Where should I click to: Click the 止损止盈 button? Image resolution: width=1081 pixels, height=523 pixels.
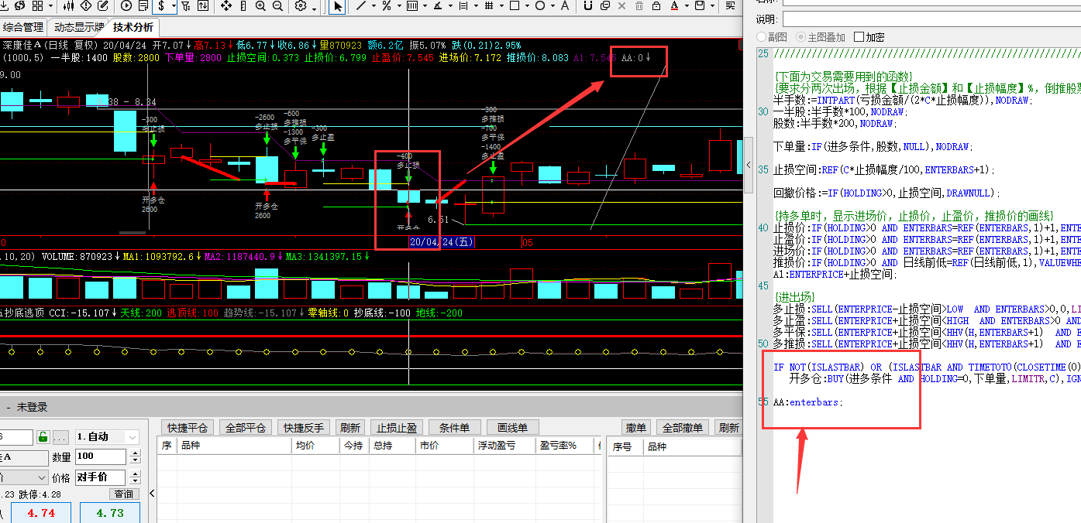coord(397,428)
